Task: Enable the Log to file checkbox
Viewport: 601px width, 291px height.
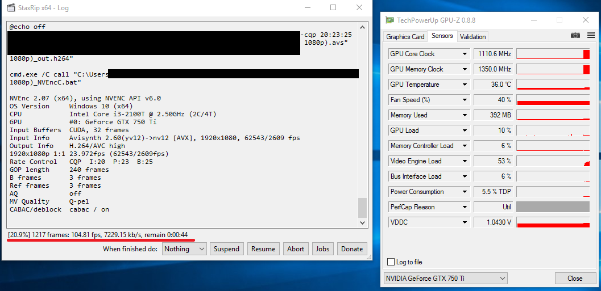Action: (x=391, y=262)
